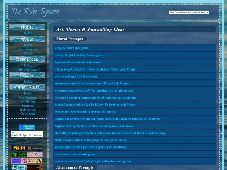Open the Guestbook page
Image resolution: width=227 pixels, height=170 pixels.
[x=28, y=114]
